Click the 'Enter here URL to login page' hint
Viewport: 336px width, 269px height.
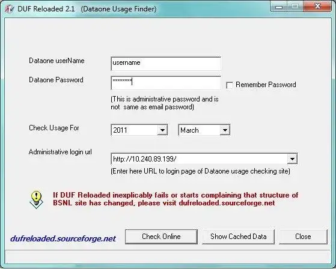[x=200, y=171]
